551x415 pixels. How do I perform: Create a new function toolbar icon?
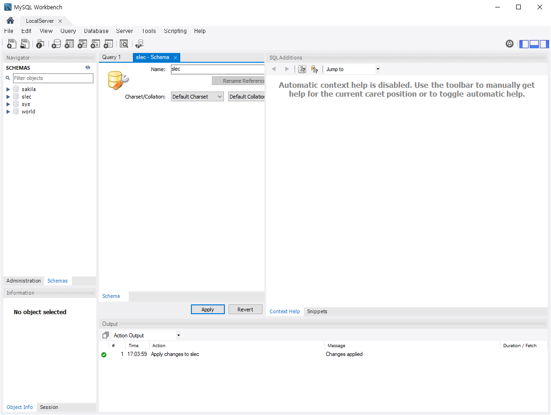click(x=108, y=44)
